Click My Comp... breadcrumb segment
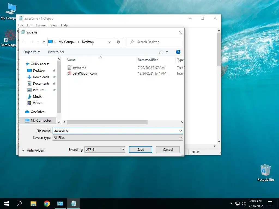Screen dimensions: 279x209 pyautogui.click(x=67, y=42)
